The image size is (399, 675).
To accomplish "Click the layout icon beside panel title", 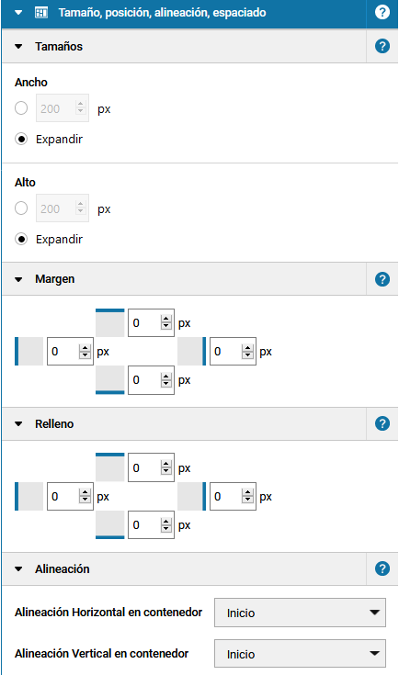I will click(x=41, y=13).
